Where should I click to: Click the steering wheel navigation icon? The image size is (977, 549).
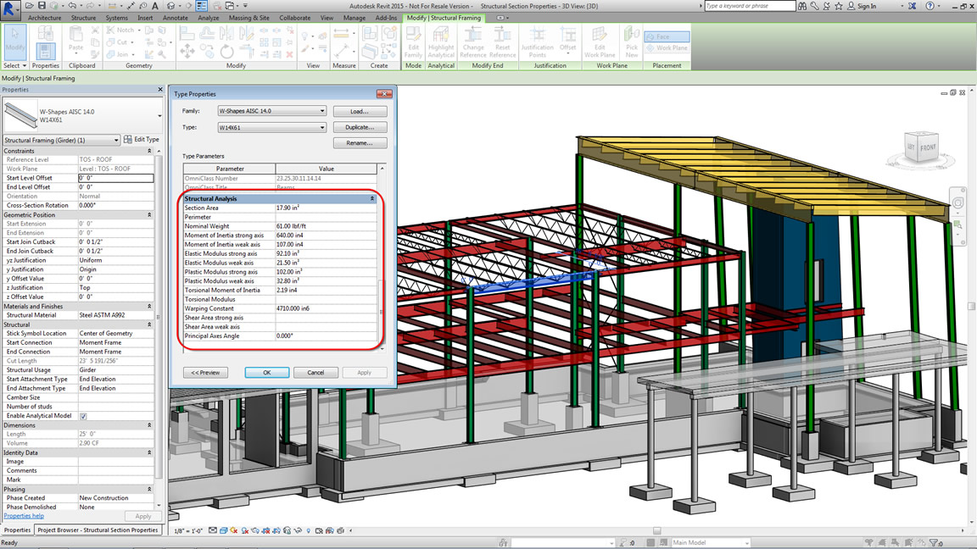coord(957,203)
